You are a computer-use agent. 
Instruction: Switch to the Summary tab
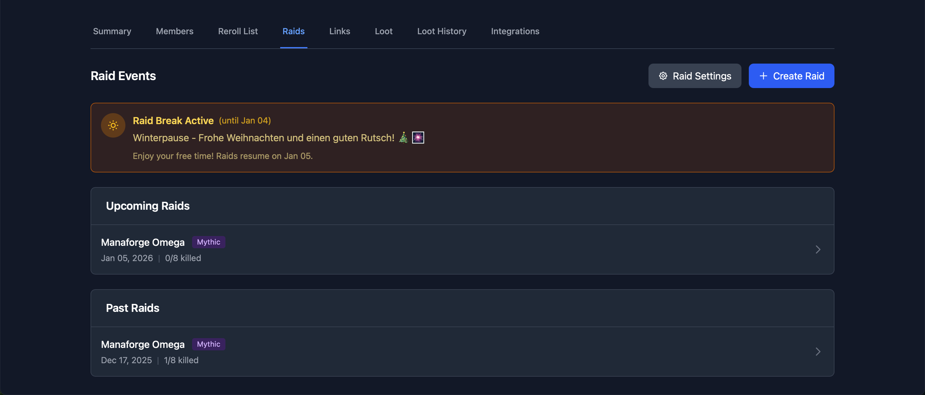112,31
